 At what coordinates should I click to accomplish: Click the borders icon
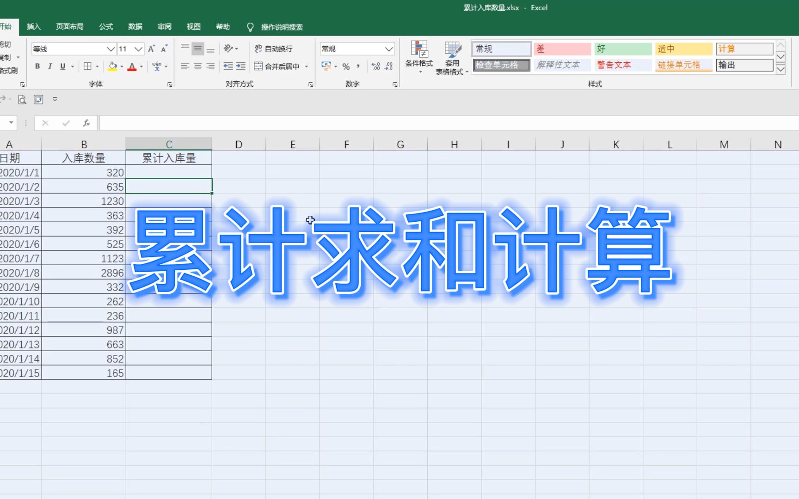click(87, 67)
